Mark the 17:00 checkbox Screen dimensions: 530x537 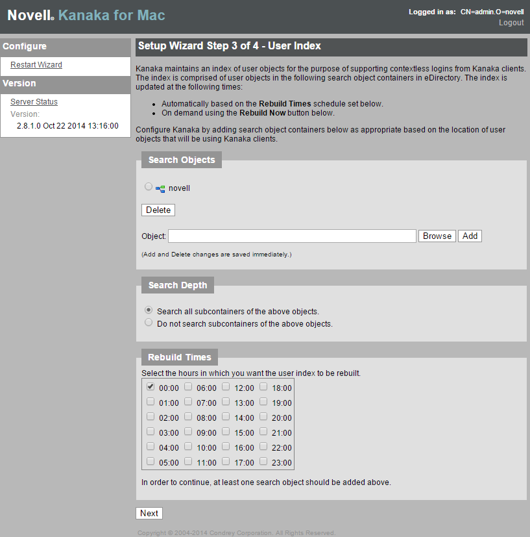click(x=226, y=461)
